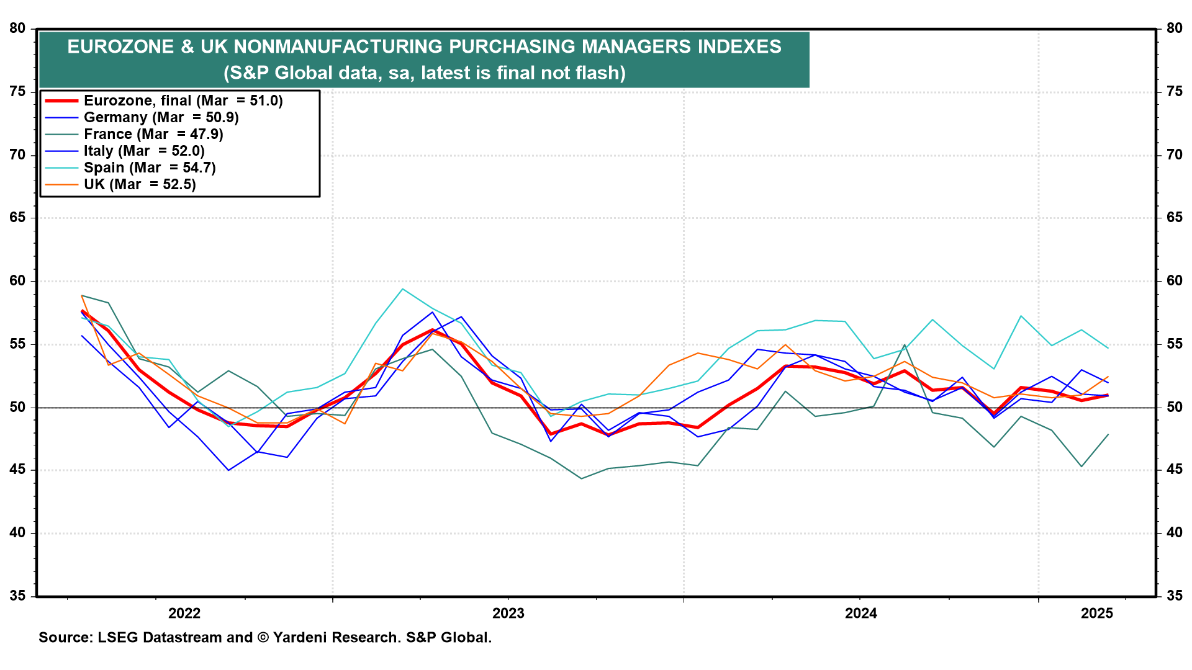Screen dimensions: 1192x670
Task: Click the cyan Spain legend line swatch
Action: (61, 167)
